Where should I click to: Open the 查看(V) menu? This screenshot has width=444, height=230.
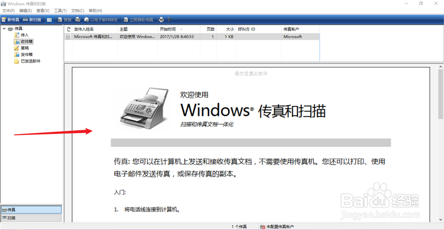(43, 11)
